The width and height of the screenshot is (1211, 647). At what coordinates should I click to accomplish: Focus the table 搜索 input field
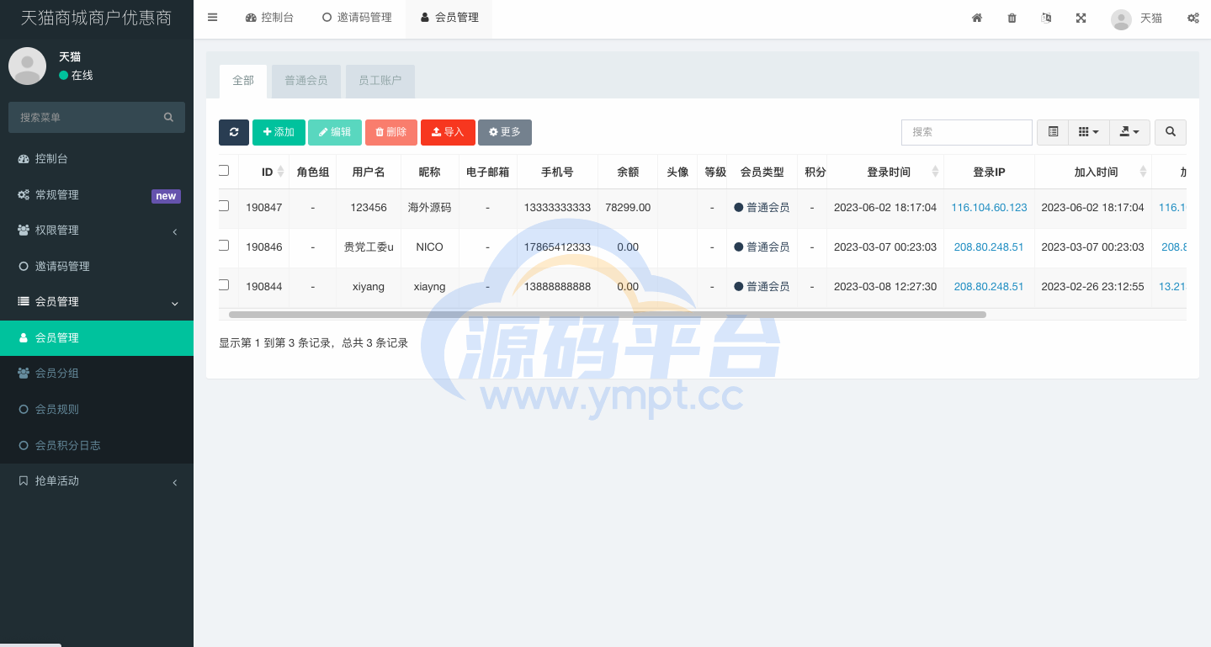tap(967, 132)
